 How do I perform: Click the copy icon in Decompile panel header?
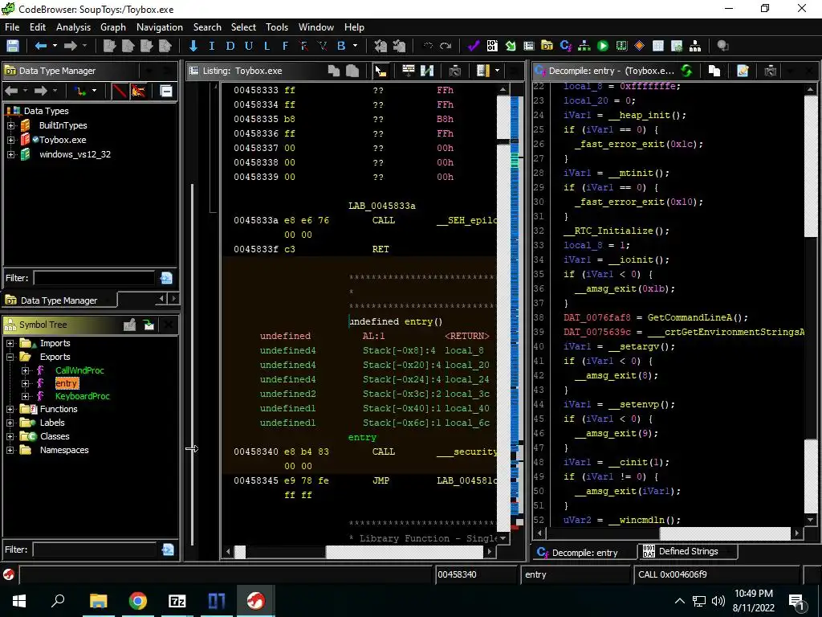[714, 71]
